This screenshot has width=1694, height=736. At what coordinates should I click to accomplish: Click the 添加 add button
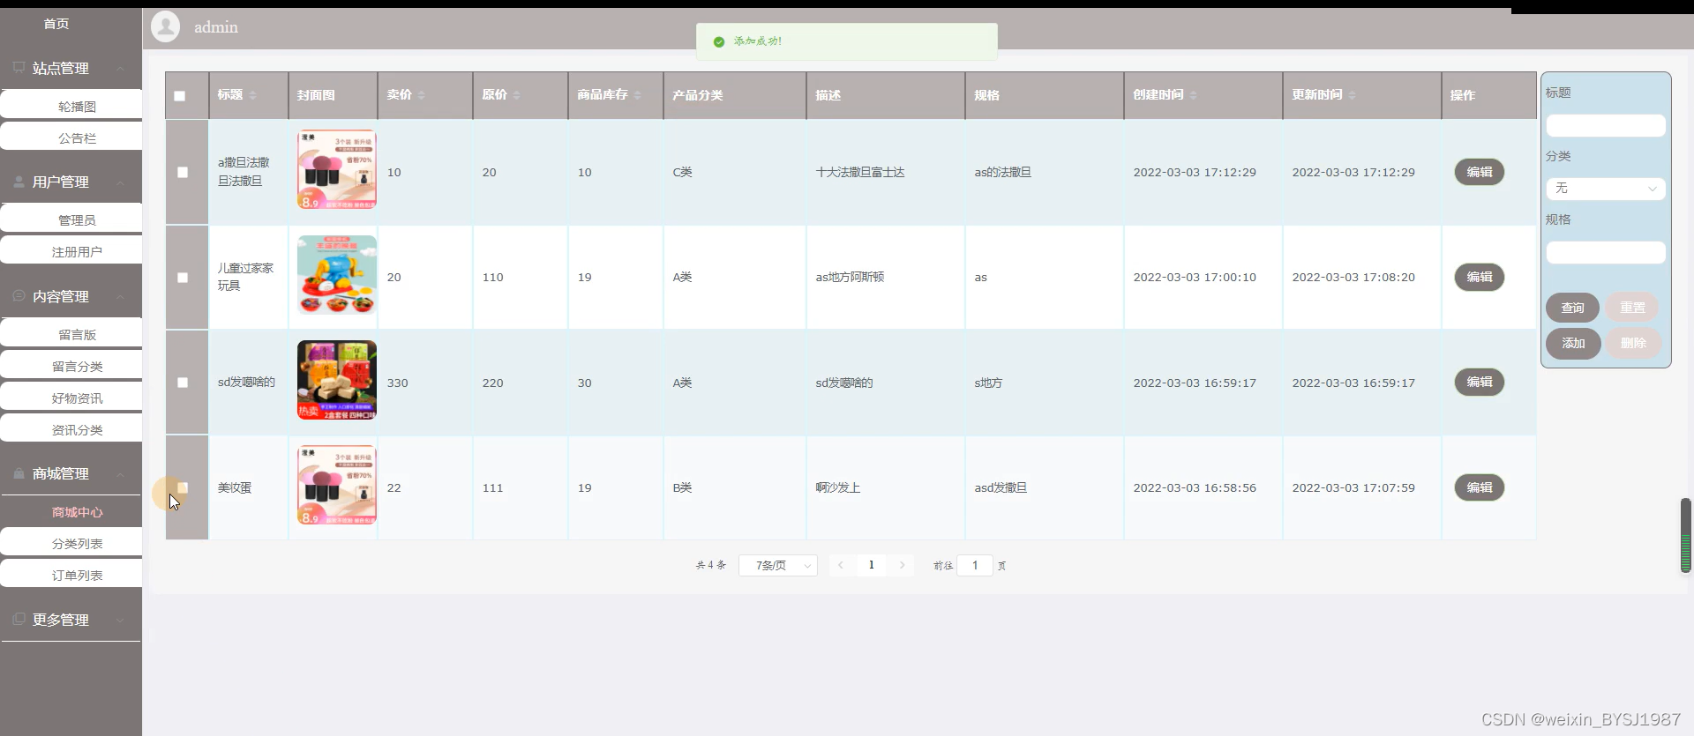1573,343
